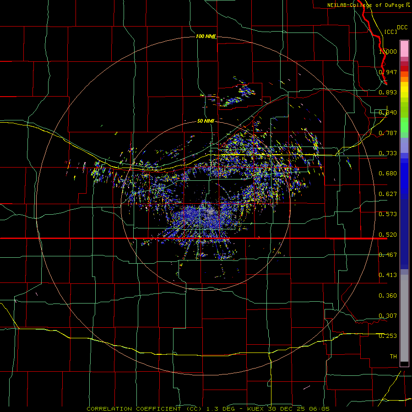Click the DCC label above the color scale
412x412 pixels.
(402, 27)
